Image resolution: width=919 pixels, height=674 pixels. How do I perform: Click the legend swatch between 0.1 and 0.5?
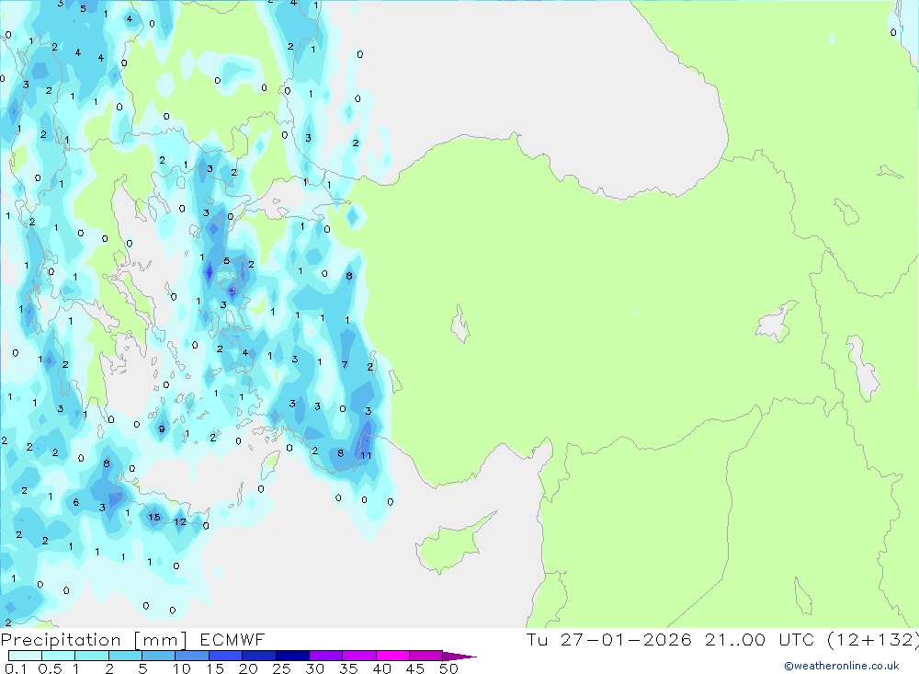click(25, 656)
